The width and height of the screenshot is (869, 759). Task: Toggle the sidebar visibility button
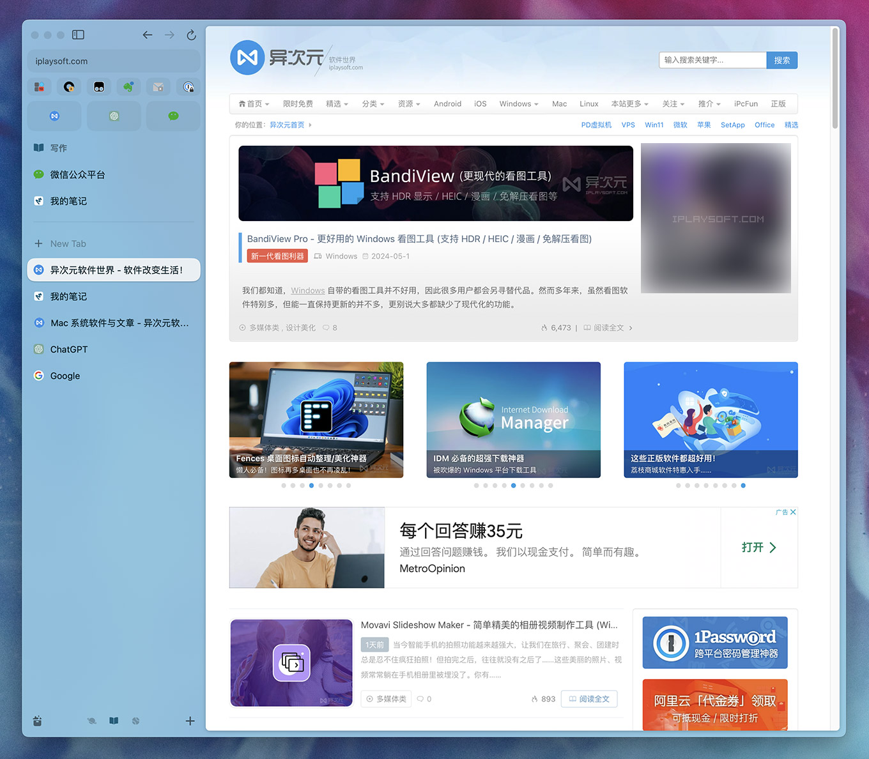[78, 35]
